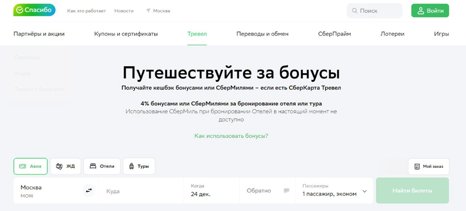The width and height of the screenshot is (466, 211).
Task: Click the train icon on the ЖД tab
Action: [59, 166]
